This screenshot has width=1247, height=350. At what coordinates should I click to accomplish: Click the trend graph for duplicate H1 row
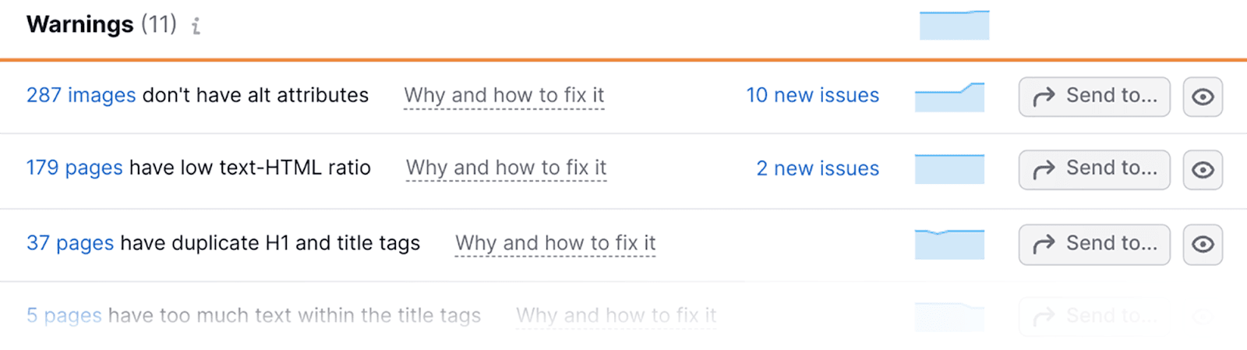point(949,244)
